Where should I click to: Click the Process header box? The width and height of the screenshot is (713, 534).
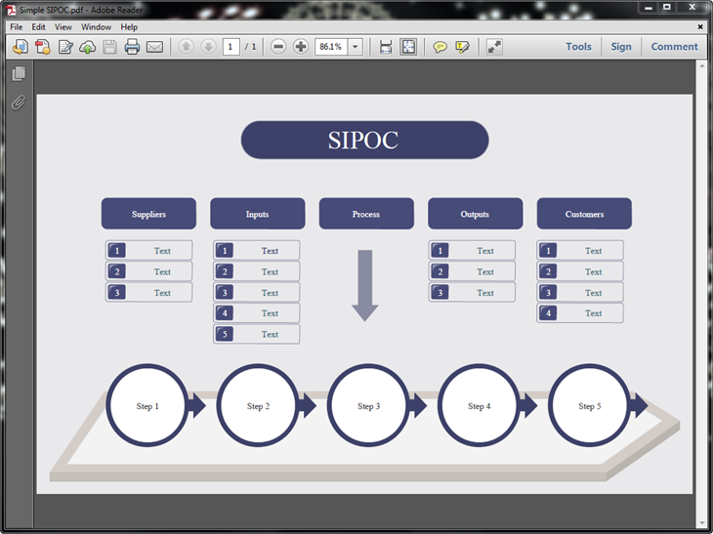[366, 214]
